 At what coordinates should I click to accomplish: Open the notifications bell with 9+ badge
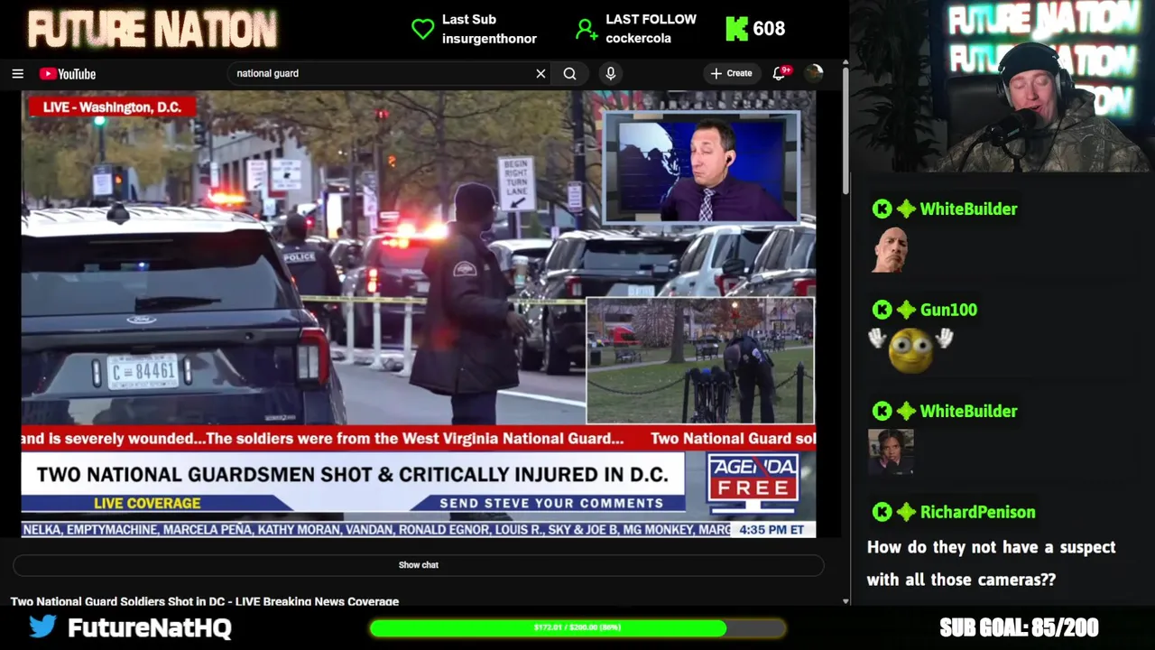pyautogui.click(x=781, y=73)
